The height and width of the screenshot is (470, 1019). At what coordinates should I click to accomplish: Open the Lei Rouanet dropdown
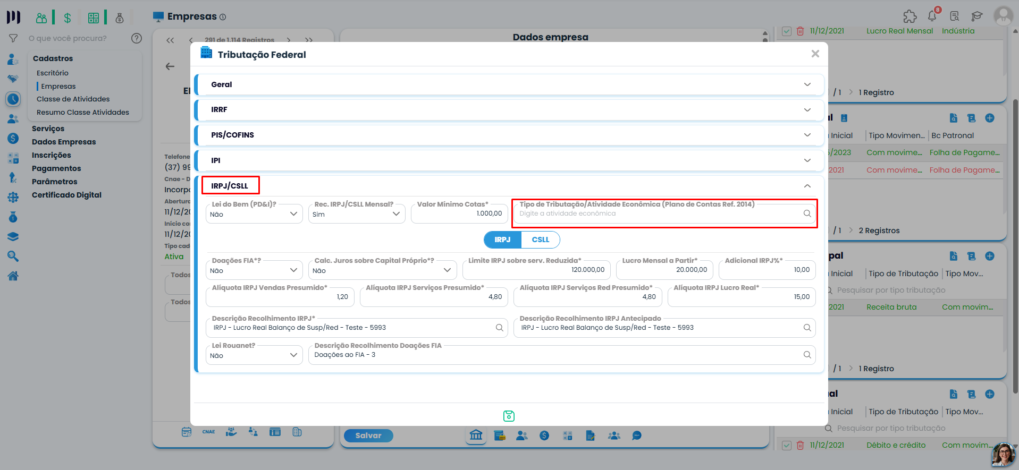point(254,355)
